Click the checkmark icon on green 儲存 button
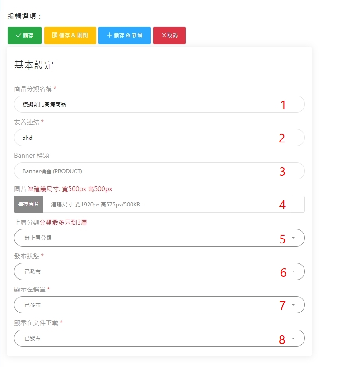 pos(19,35)
